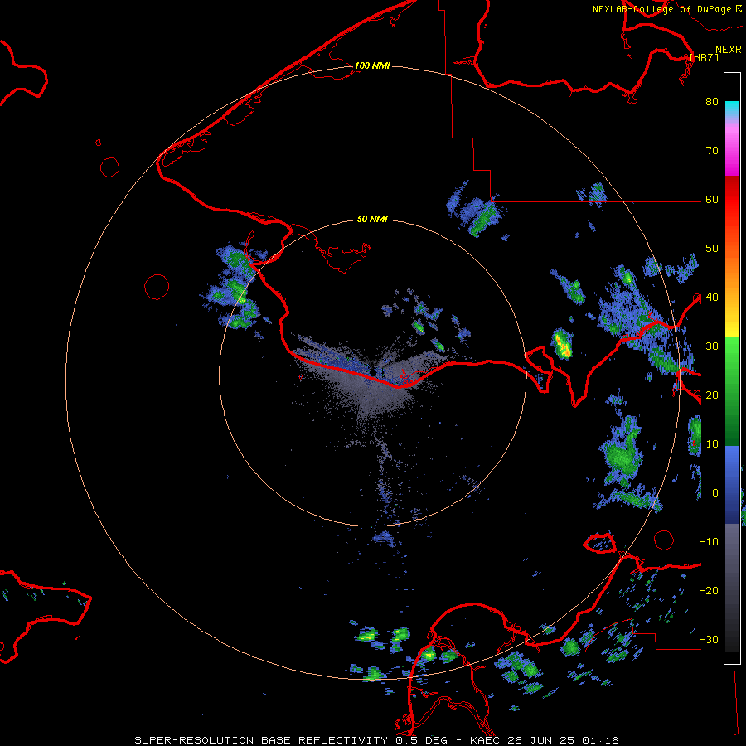Click the 60 value on dBZ scale
Screen dimensions: 746x746
(x=712, y=200)
